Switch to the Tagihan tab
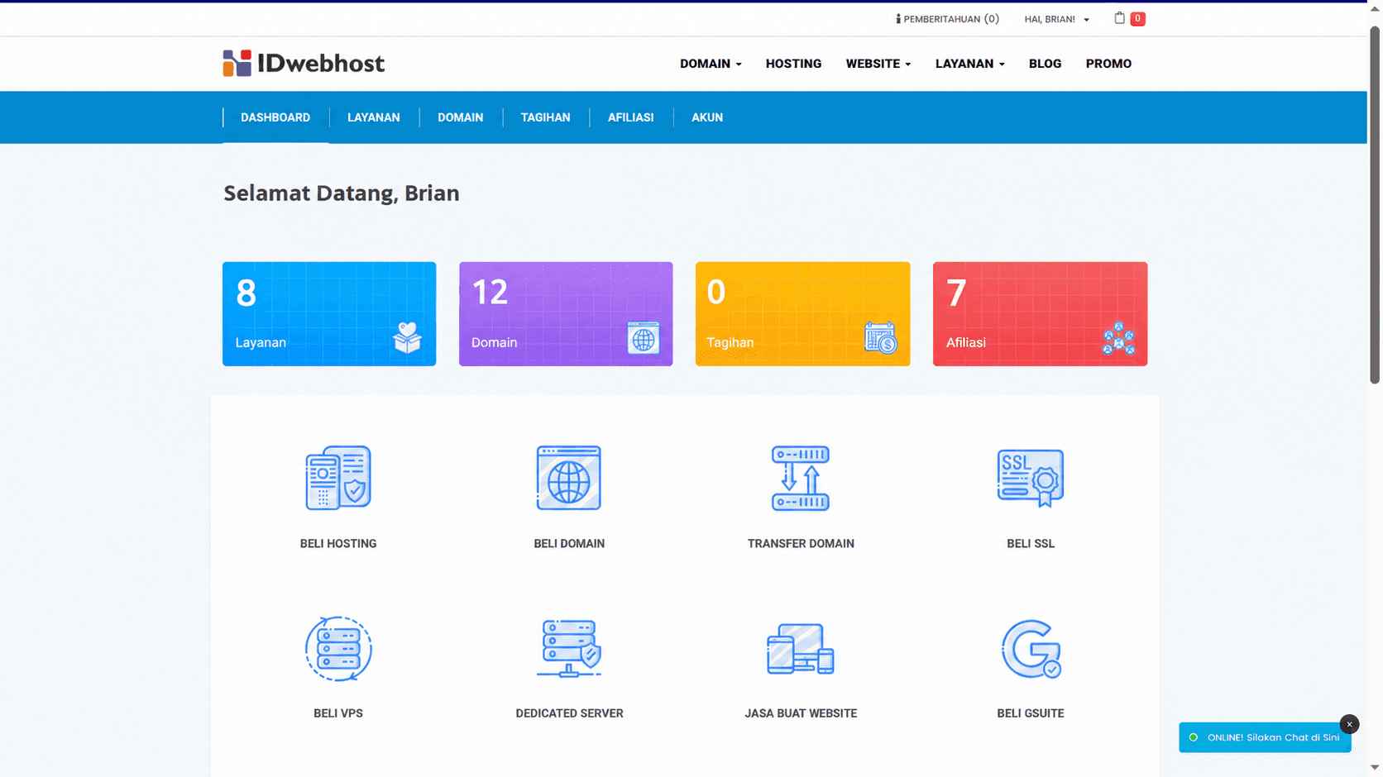Image resolution: width=1383 pixels, height=777 pixels. click(x=545, y=117)
